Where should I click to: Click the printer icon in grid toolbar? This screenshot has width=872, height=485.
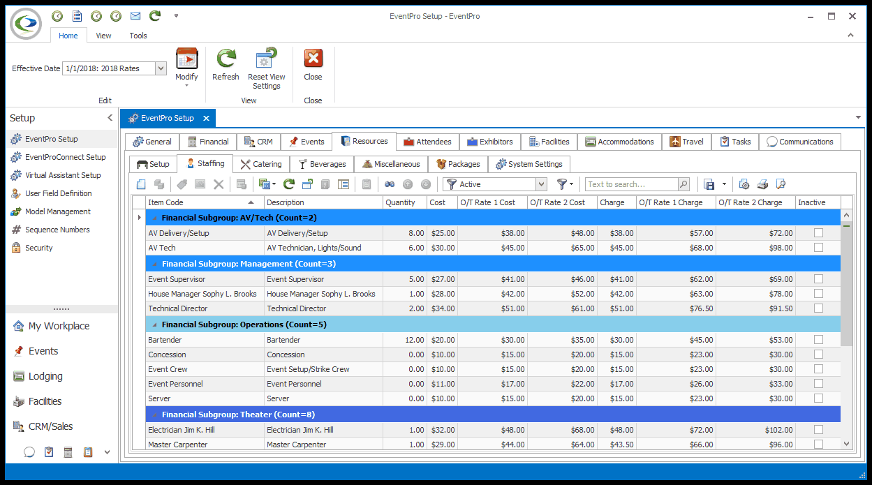(x=763, y=184)
